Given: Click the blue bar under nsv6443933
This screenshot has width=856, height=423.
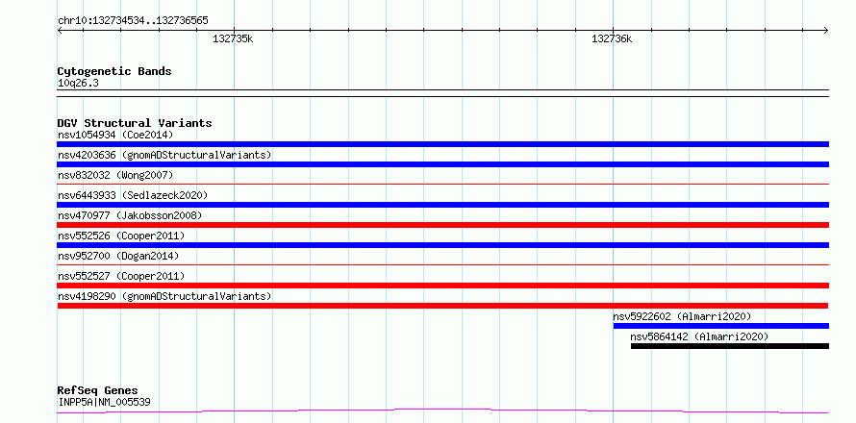Looking at the screenshot, I should pos(442,205).
